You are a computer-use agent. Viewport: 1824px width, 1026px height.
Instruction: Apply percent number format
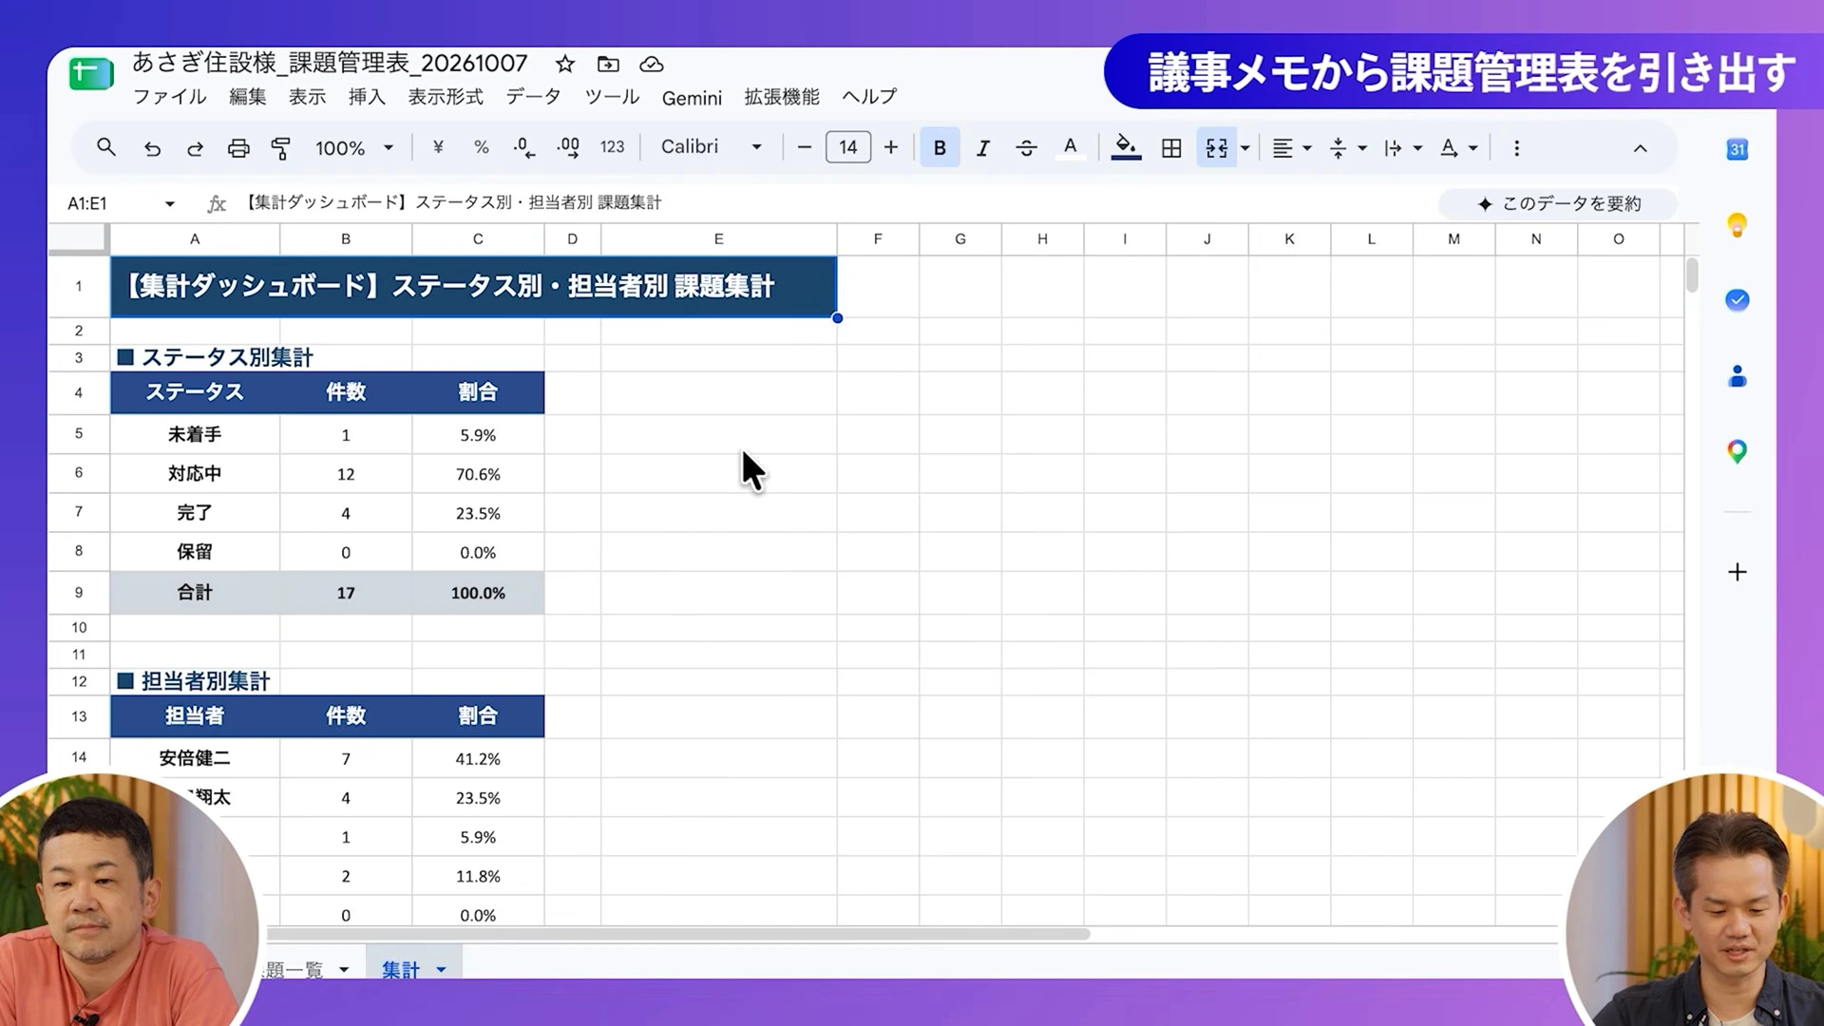click(x=482, y=147)
